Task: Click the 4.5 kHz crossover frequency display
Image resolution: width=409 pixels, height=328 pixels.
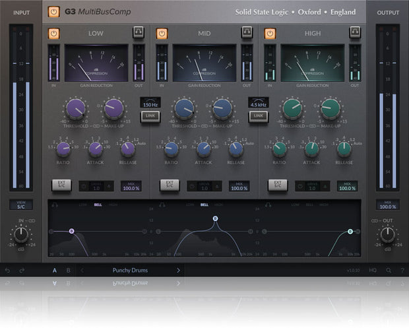Action: [x=258, y=102]
